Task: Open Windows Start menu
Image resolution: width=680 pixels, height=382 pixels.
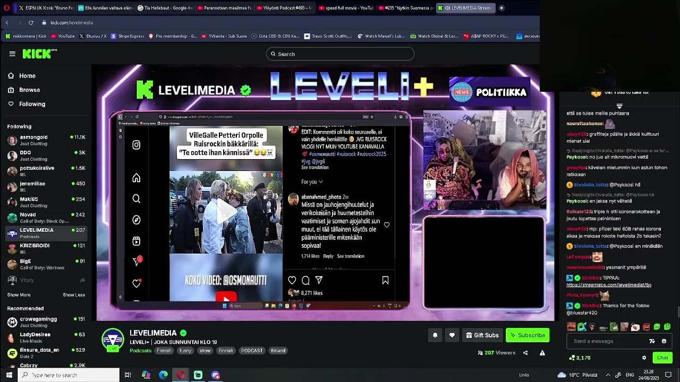Action: coord(8,375)
